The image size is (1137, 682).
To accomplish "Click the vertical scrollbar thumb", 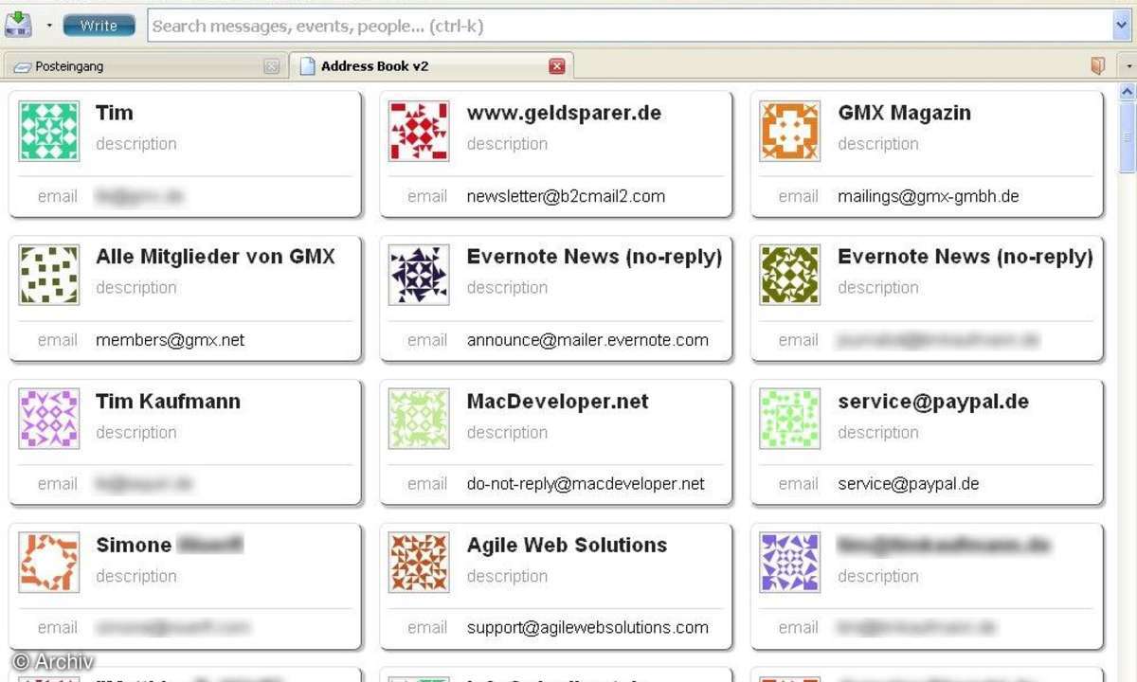I will click(x=1128, y=137).
